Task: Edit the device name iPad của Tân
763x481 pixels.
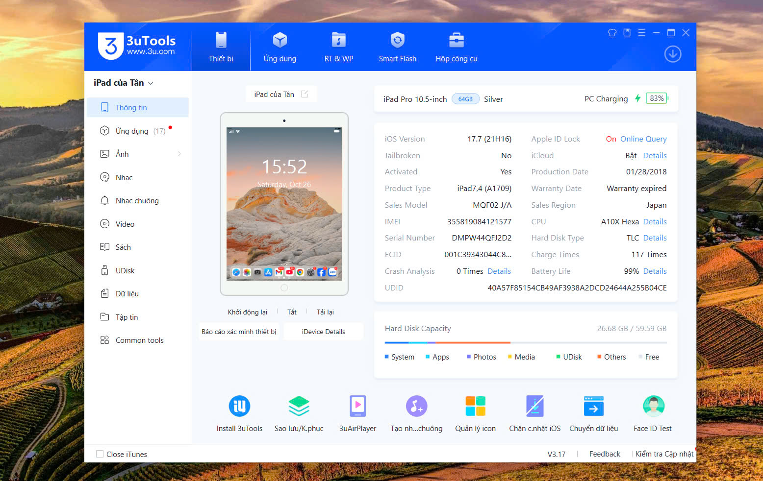Action: tap(305, 94)
